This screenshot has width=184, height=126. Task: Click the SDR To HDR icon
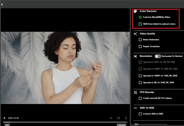tap(135, 108)
